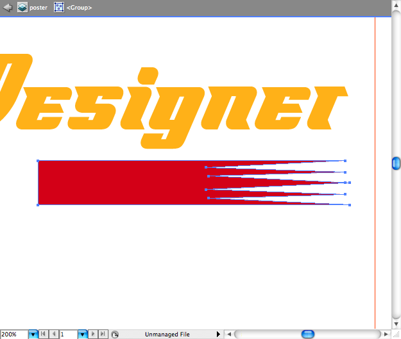Go to the first artboard
401x339 pixels.
(x=43, y=334)
